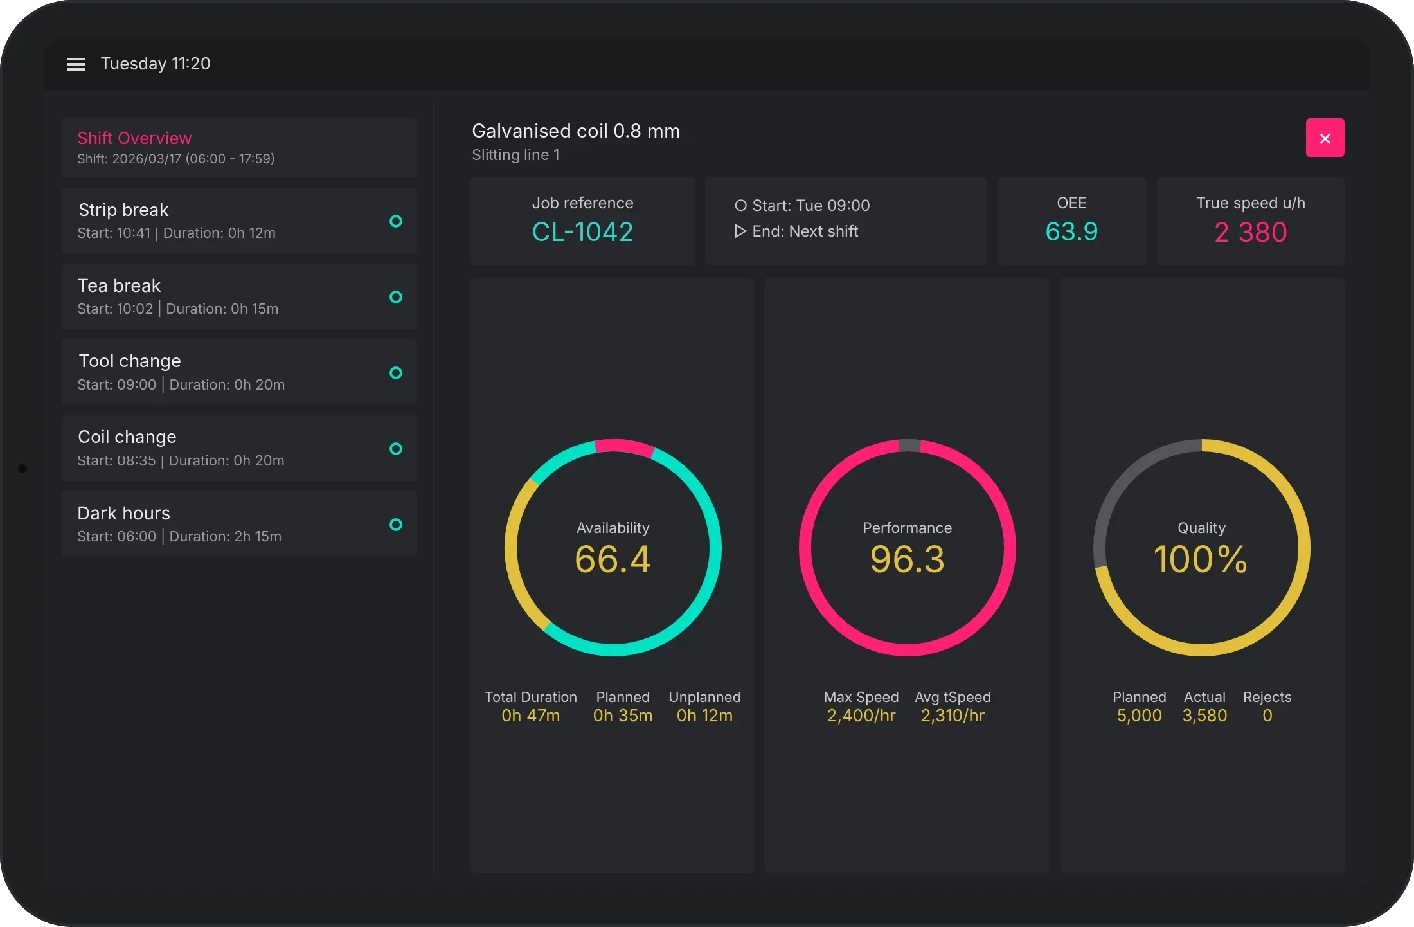
Task: Click the Performance 96.3 donut gauge
Action: coord(908,548)
